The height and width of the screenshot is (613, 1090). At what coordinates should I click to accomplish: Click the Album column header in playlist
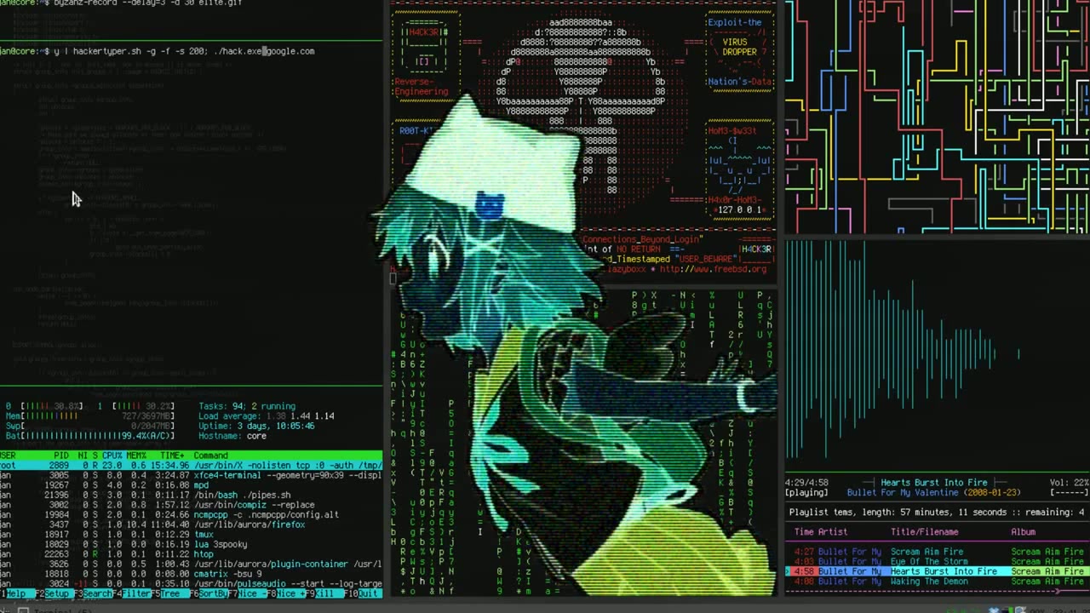[1023, 532]
